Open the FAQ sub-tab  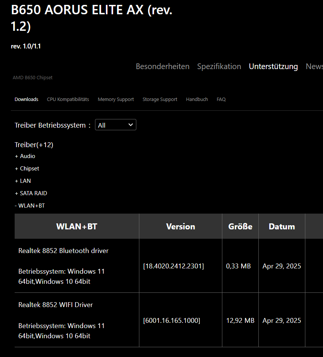[221, 99]
